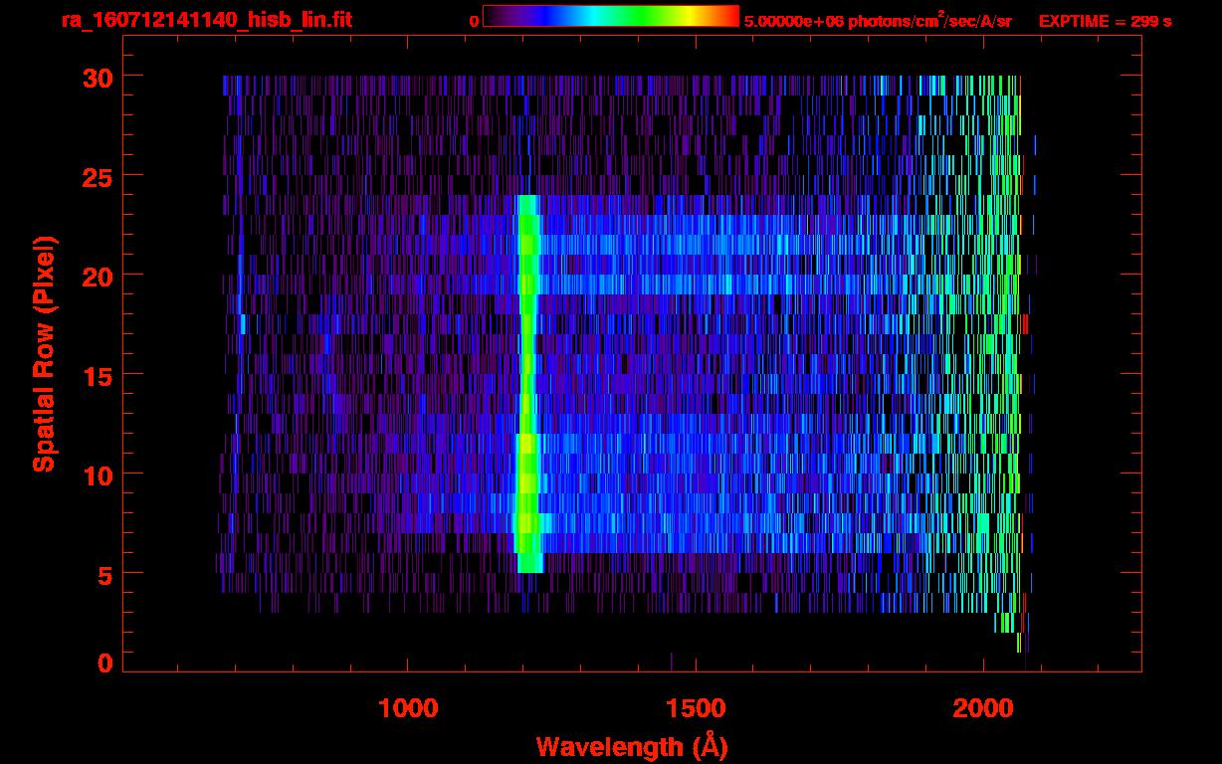Click the Spatial Row (Pixel) axis title
The height and width of the screenshot is (764, 1222).
pyautogui.click(x=44, y=354)
